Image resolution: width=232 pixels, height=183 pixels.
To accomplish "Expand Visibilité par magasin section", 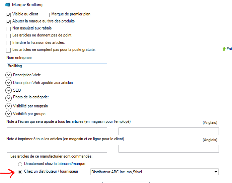I will (x=8, y=106).
